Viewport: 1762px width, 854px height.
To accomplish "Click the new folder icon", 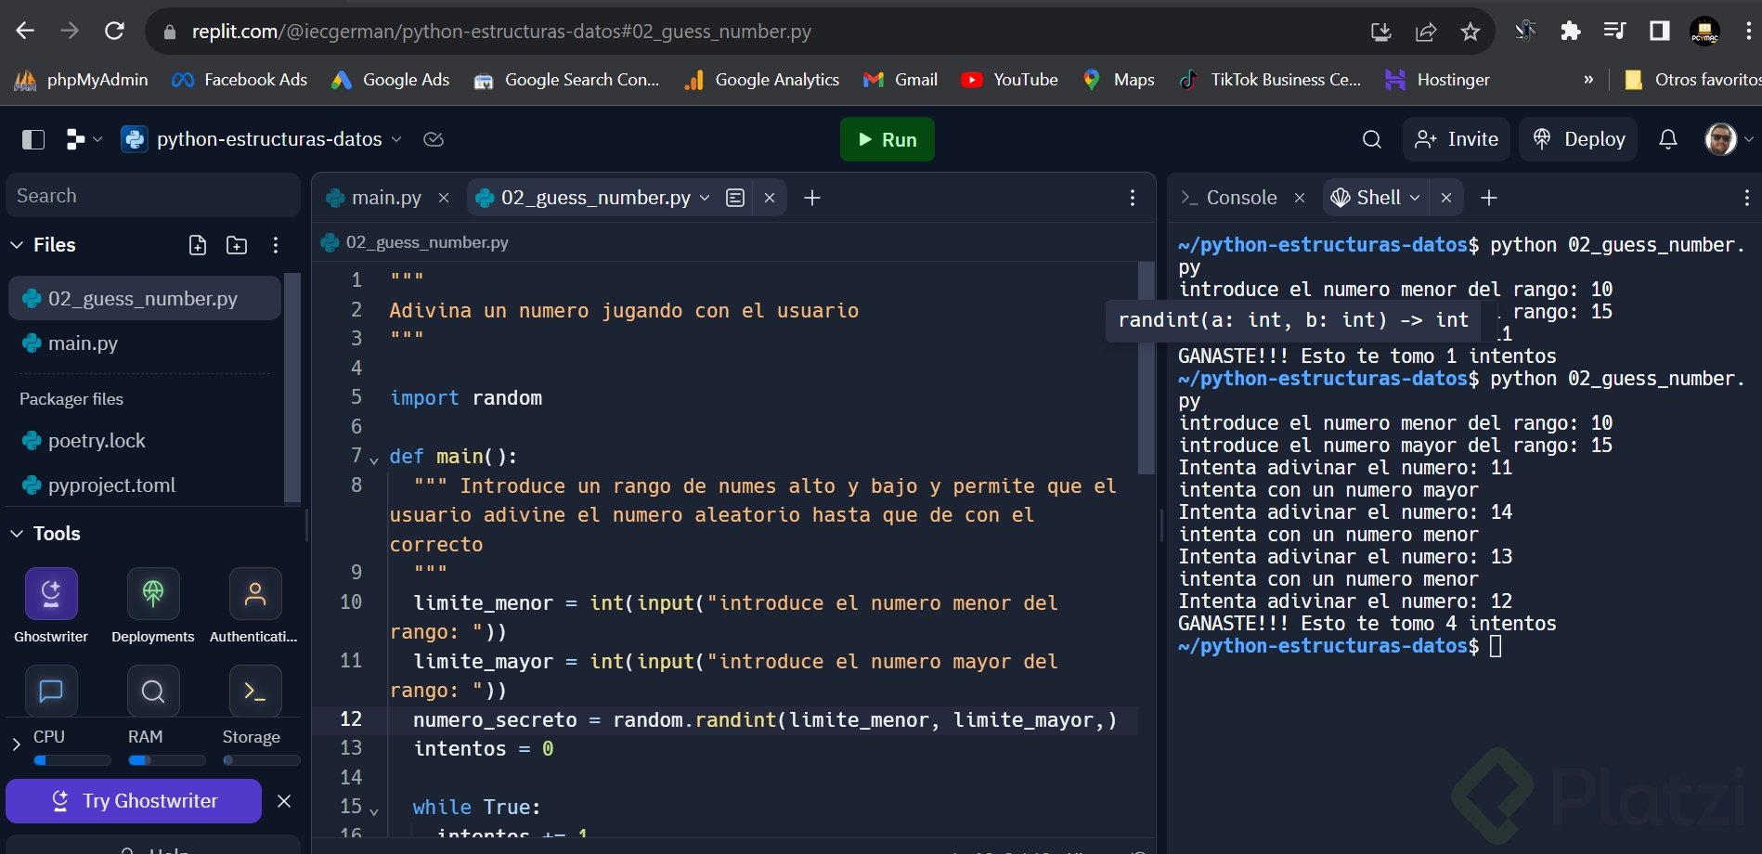I will tap(237, 245).
